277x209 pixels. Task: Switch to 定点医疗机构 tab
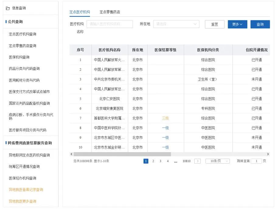coord(80,12)
